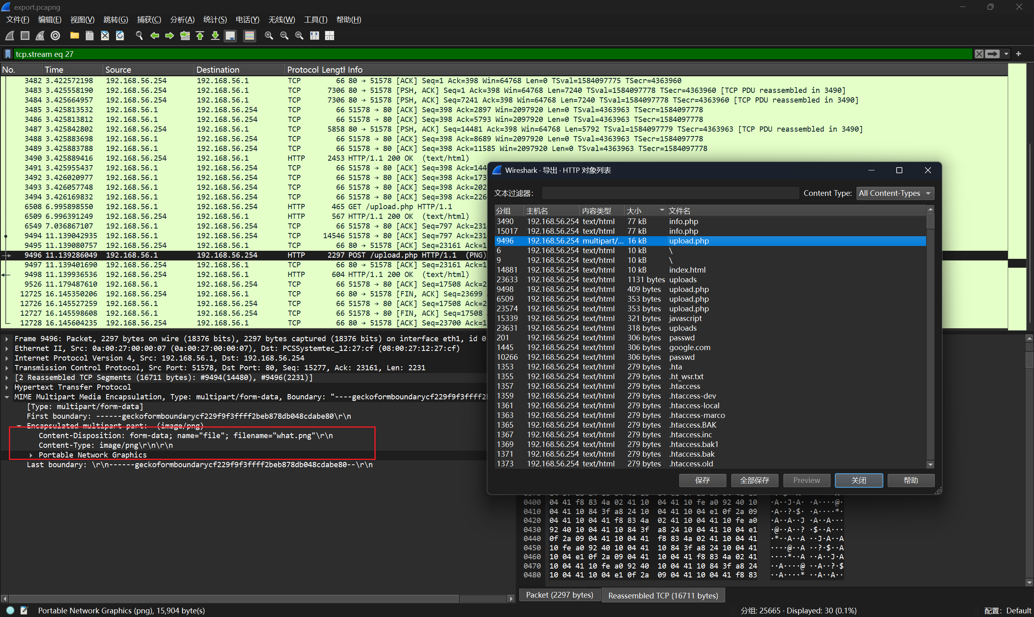Click the find packet magnifier icon

click(139, 36)
